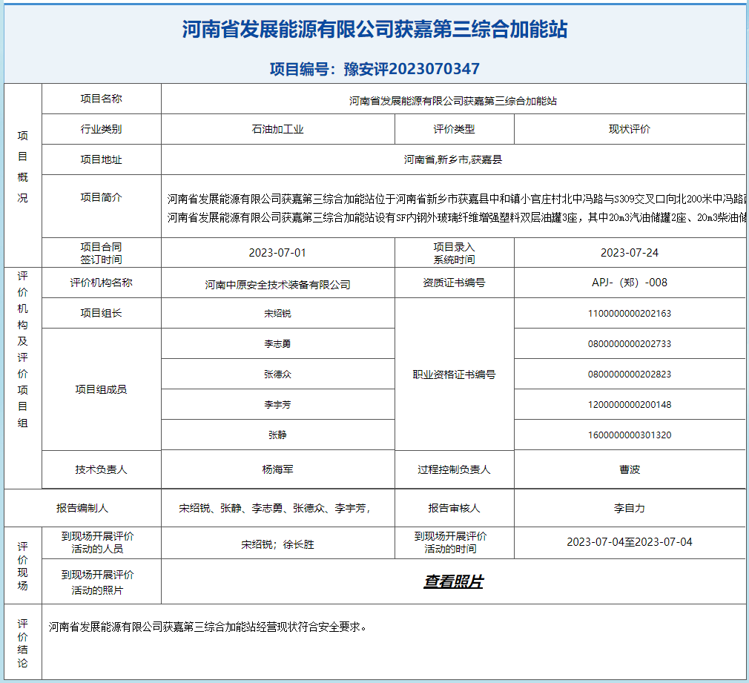Image resolution: width=749 pixels, height=683 pixels.
Task: Select on-site date range 2023-07-04至2023-07-04
Action: pos(630,542)
